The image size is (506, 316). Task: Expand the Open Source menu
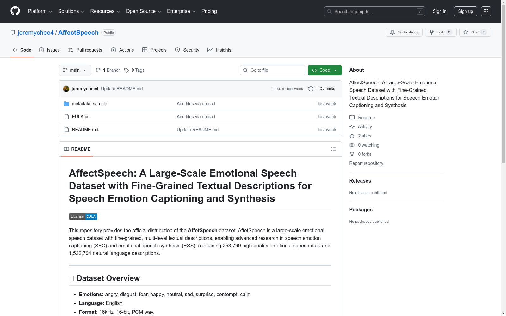pos(144,11)
